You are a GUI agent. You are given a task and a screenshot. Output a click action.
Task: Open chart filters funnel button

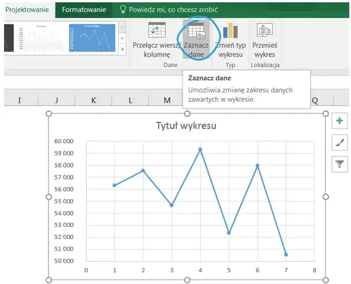click(339, 165)
